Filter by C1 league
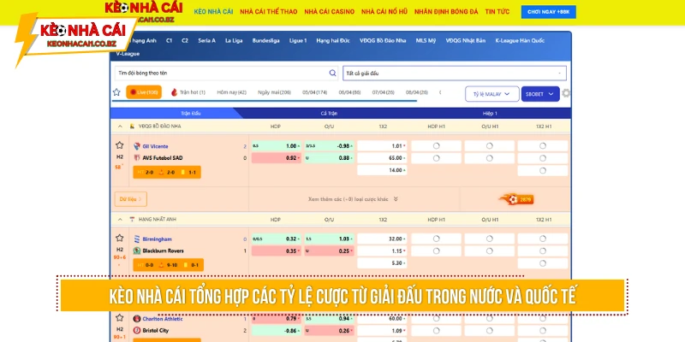685x342 pixels. pos(169,40)
